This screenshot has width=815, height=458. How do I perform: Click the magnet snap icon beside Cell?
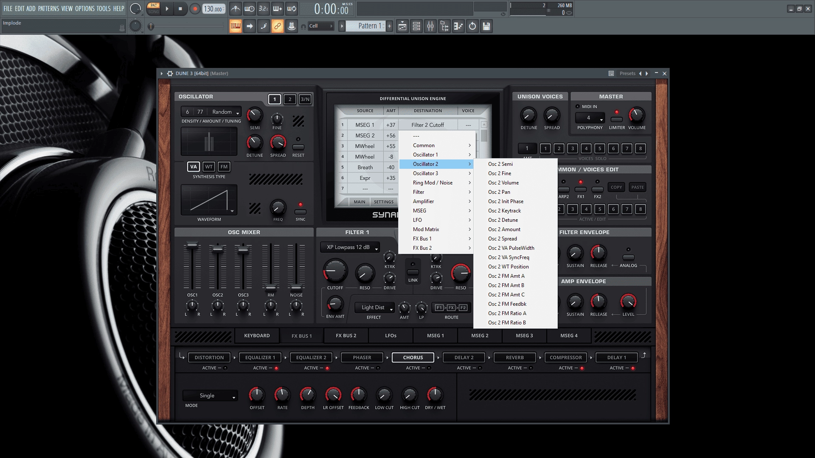pos(303,26)
